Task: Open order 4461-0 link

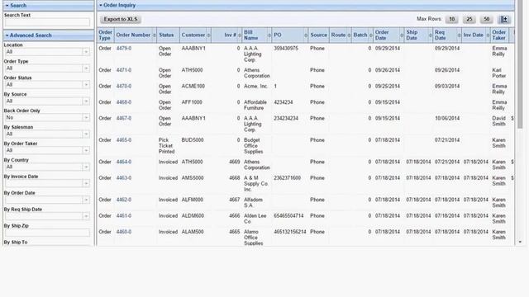Action: (124, 216)
